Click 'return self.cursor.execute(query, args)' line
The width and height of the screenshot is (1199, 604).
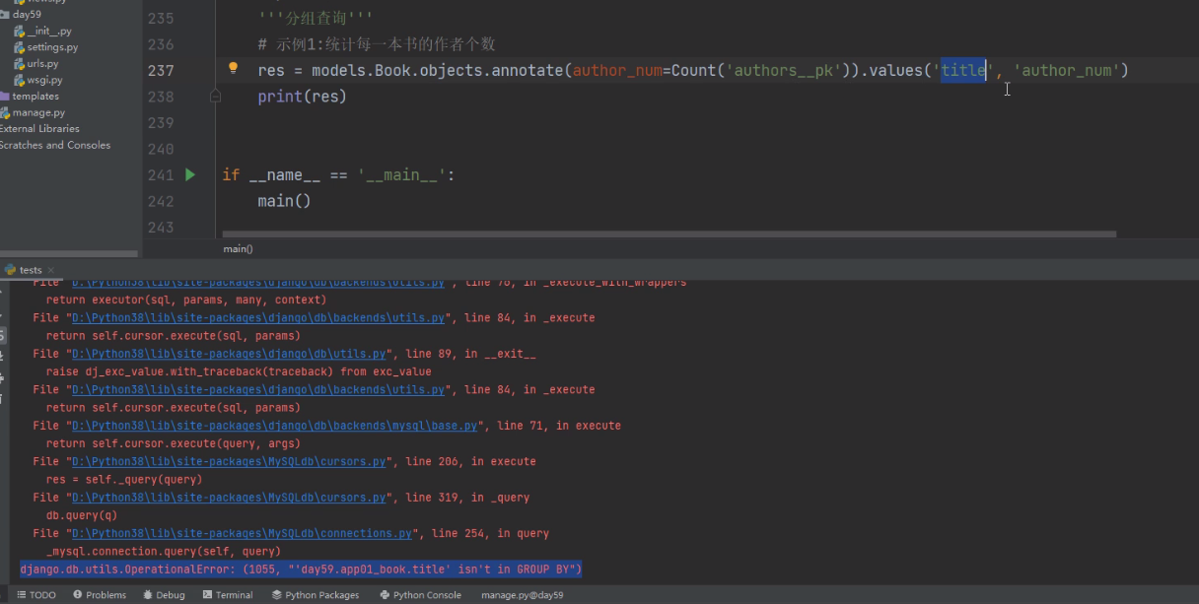point(174,444)
